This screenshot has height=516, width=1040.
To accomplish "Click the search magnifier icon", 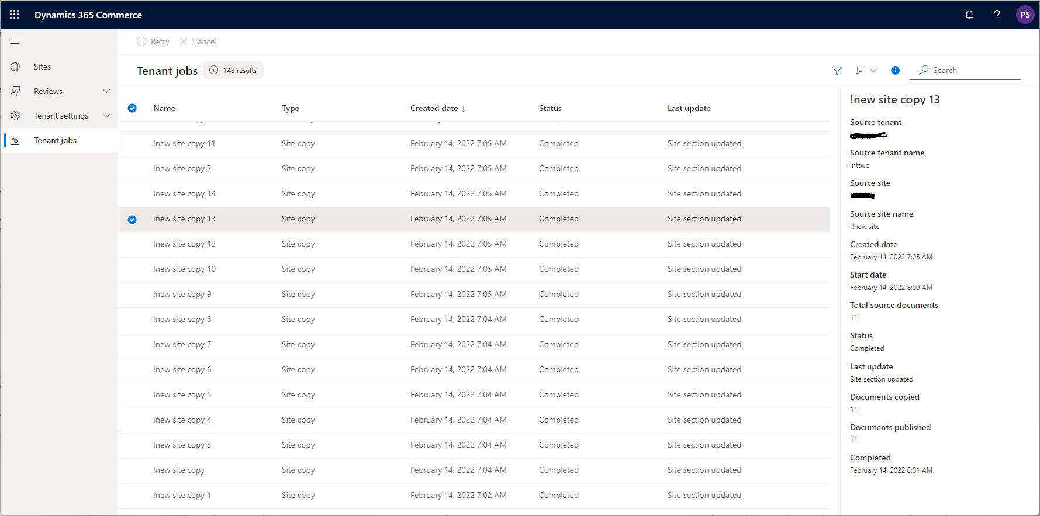I will [x=924, y=70].
